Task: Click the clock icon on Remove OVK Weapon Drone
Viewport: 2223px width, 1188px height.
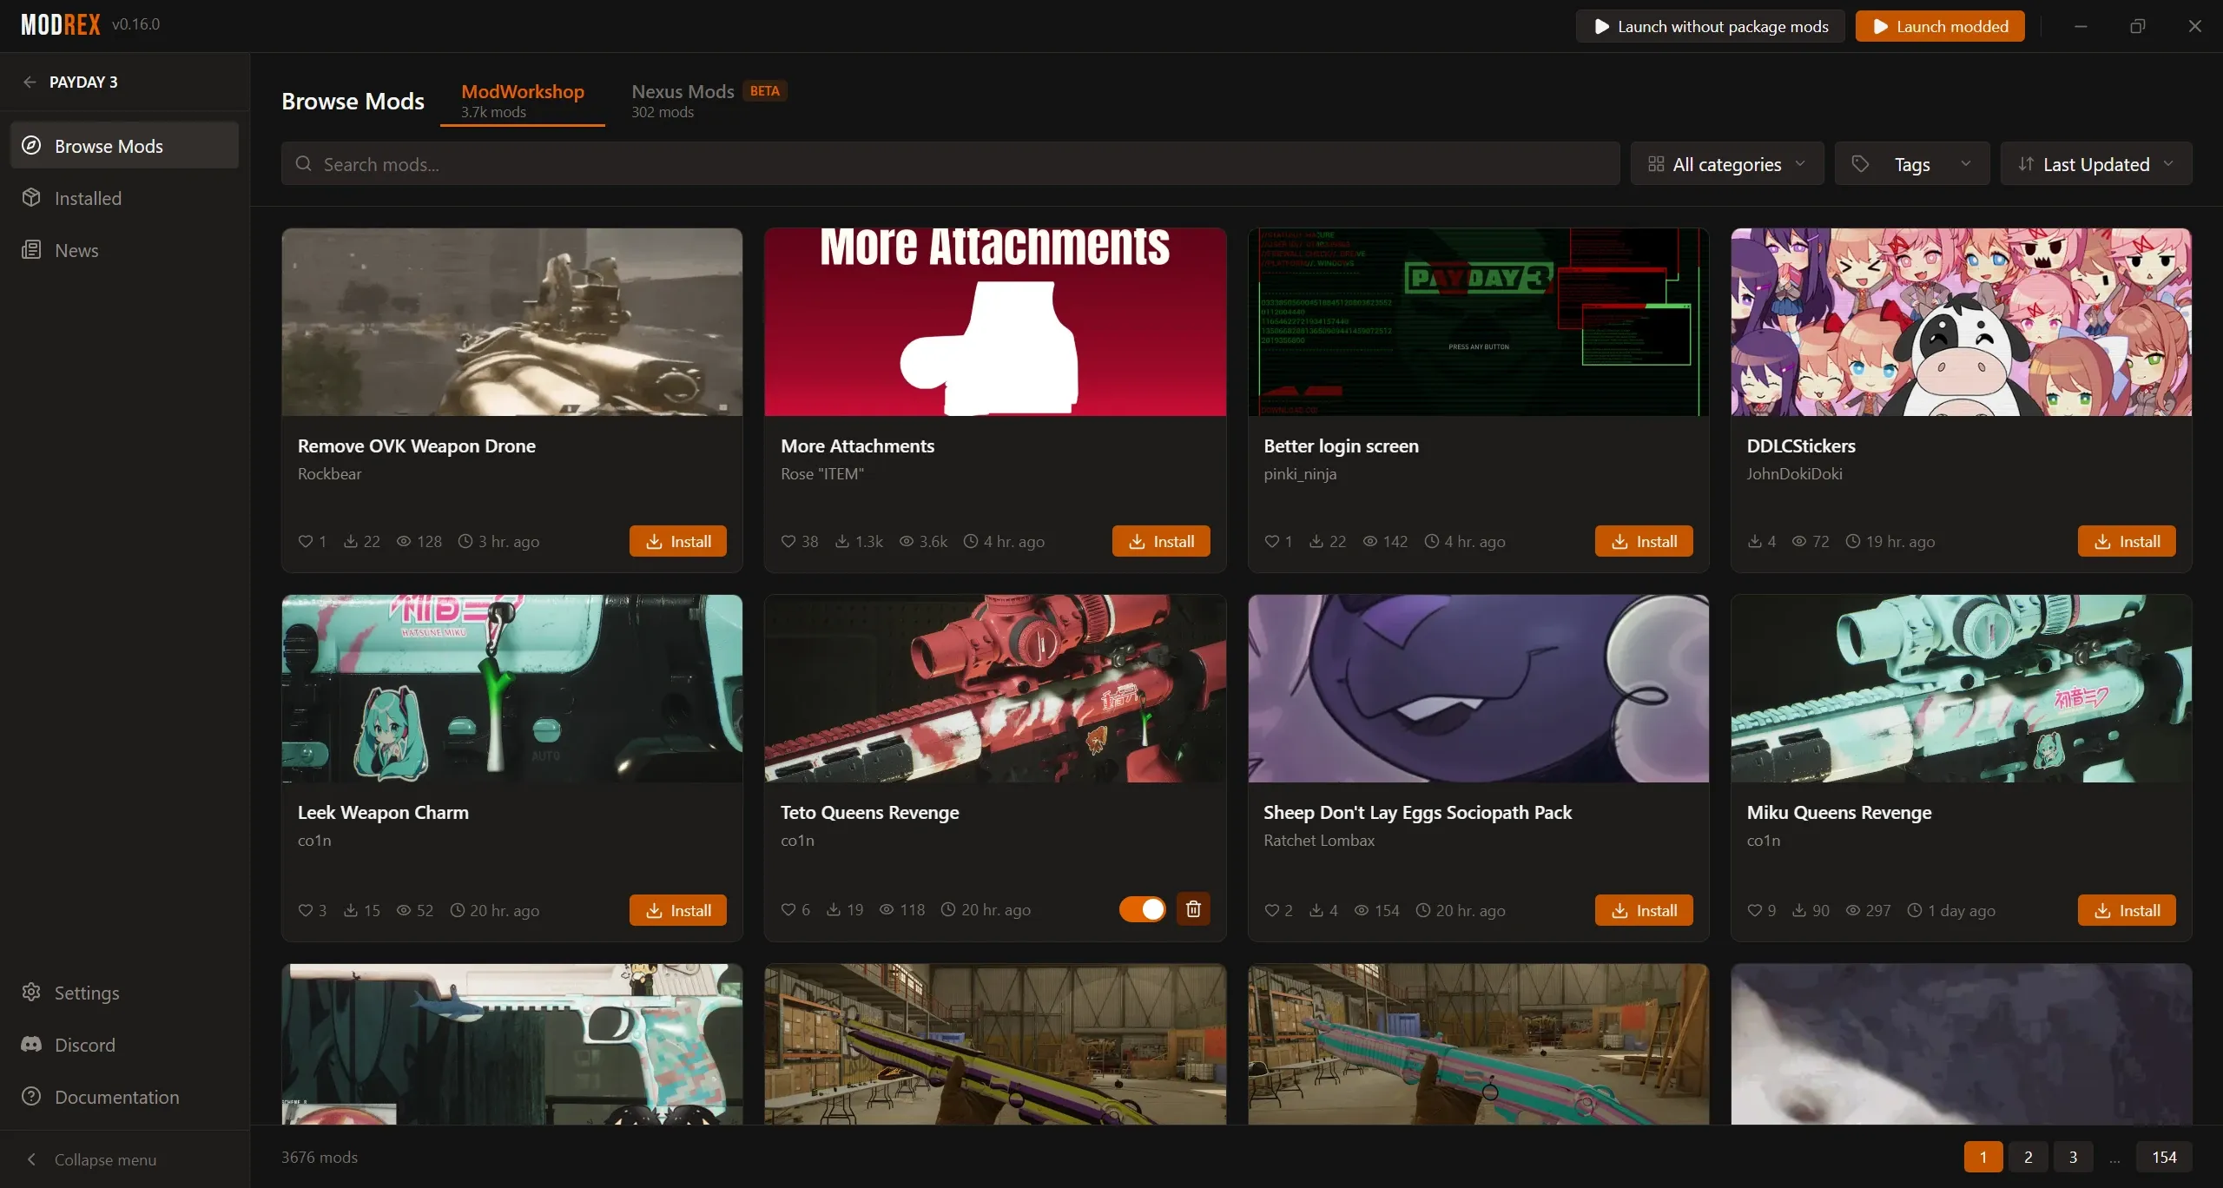Action: pyautogui.click(x=465, y=542)
